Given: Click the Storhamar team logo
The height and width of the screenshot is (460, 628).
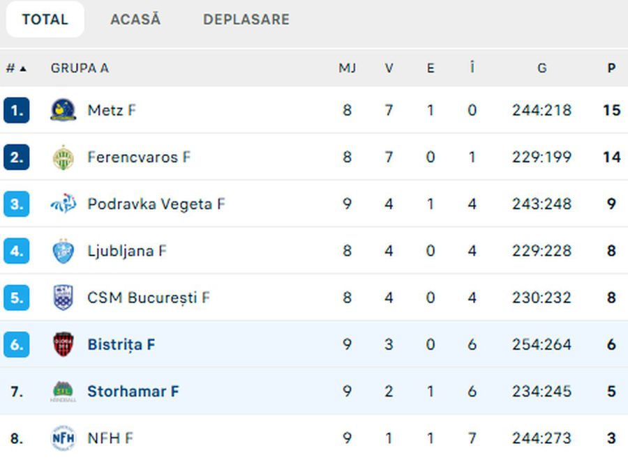Looking at the screenshot, I should [x=63, y=391].
